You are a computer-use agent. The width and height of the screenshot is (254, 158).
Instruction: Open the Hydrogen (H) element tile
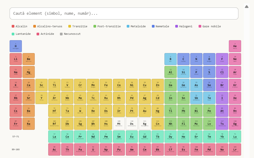click(x=16, y=46)
